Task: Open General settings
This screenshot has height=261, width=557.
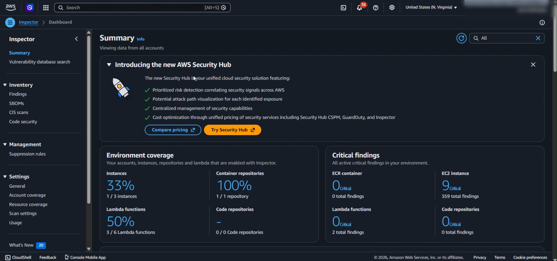Action: click(17, 186)
